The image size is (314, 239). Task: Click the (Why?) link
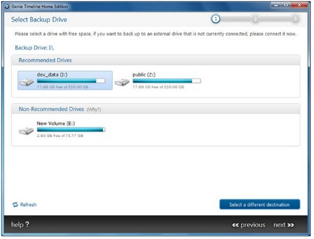pyautogui.click(x=94, y=109)
